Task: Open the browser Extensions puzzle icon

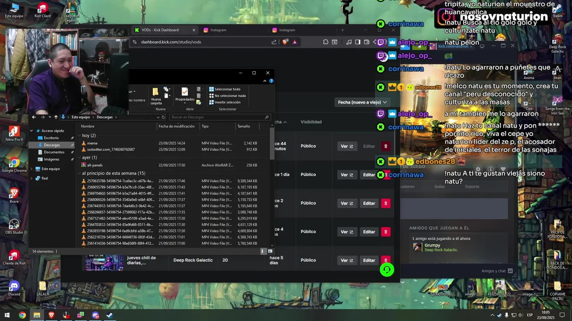Action: 326,42
